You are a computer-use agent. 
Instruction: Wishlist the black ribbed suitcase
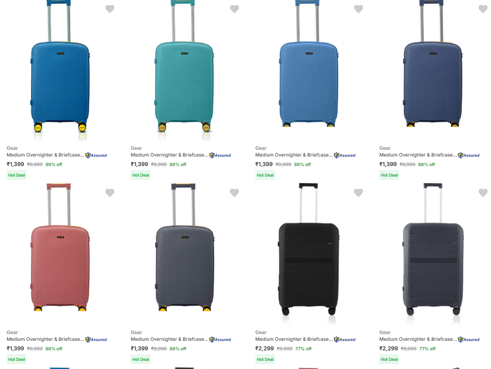pos(358,193)
